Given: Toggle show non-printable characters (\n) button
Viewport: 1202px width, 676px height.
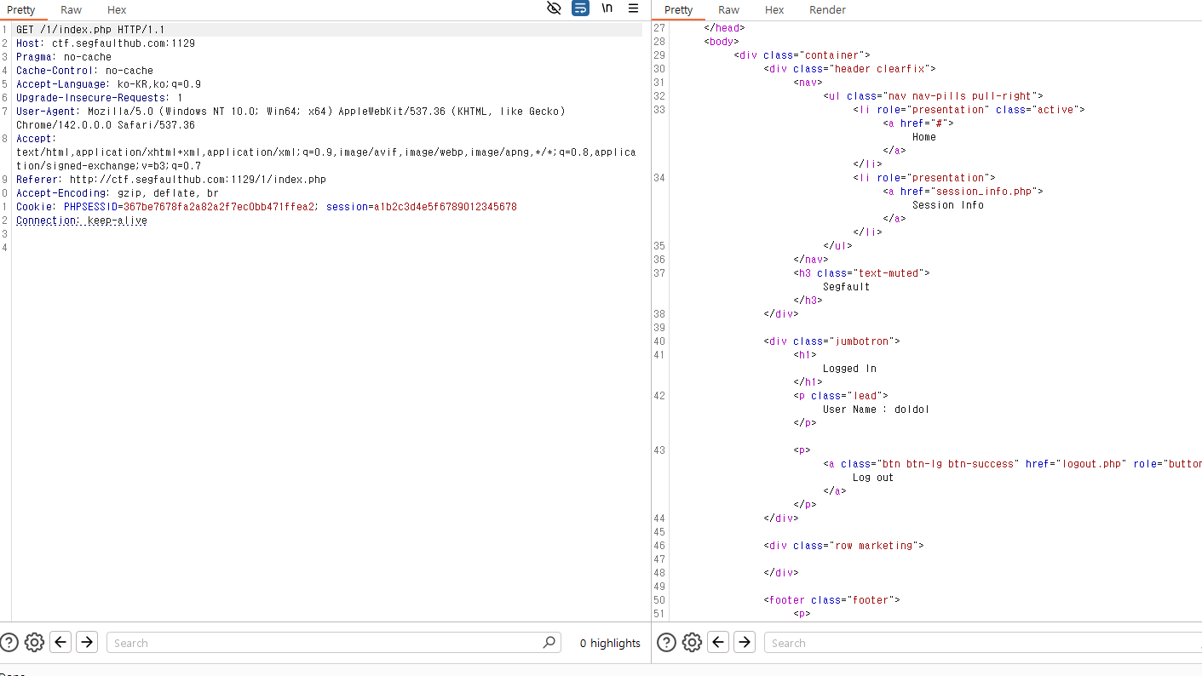Looking at the screenshot, I should tap(607, 9).
